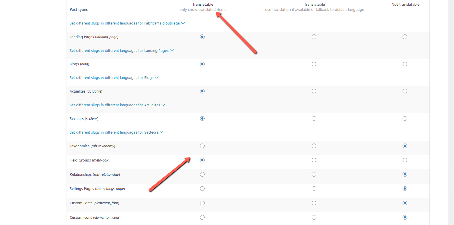Set Actualites to Not translatable
454x225 pixels.
point(405,91)
